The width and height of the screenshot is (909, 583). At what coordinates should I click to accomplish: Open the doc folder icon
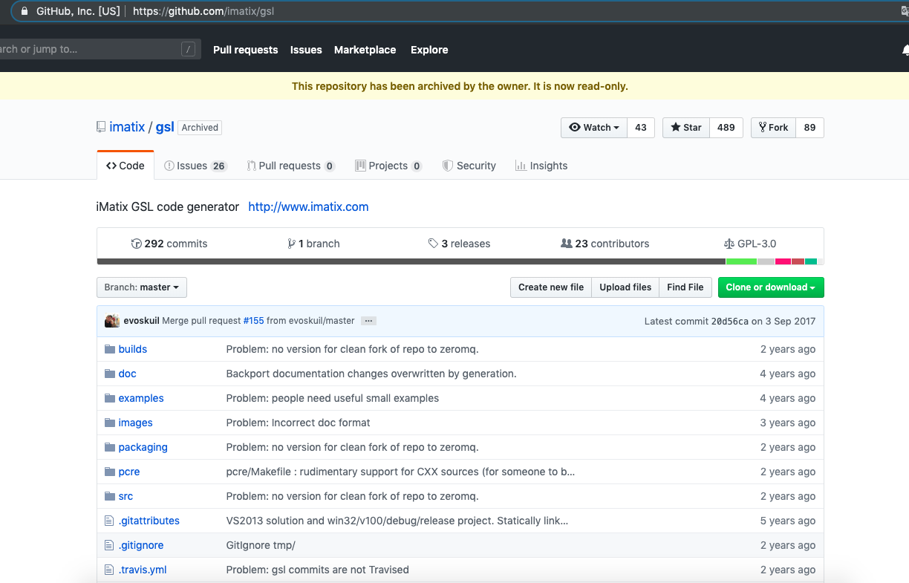[x=110, y=374]
